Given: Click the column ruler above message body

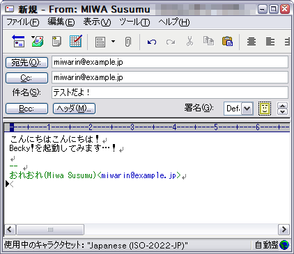Looking at the screenshot, I should [147, 127].
